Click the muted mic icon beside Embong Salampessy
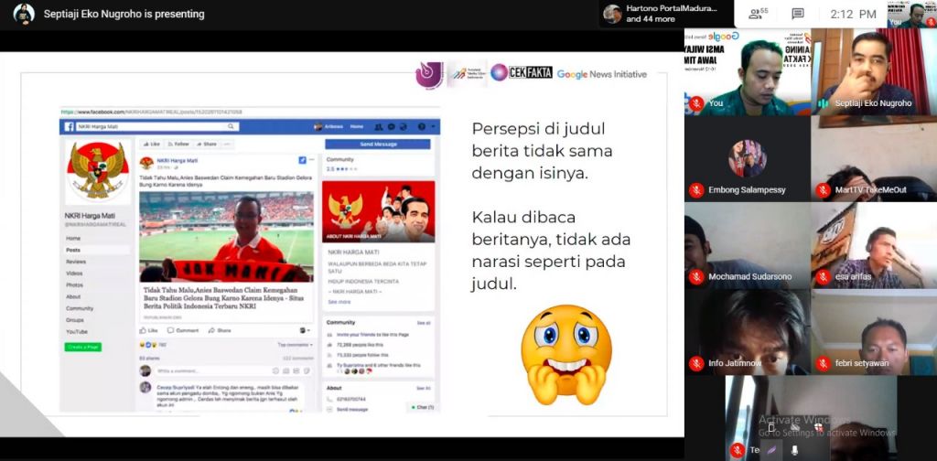 tap(696, 190)
